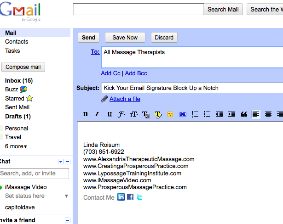The image size is (283, 224).
Task: Open the text color picker
Action: [x=146, y=114]
